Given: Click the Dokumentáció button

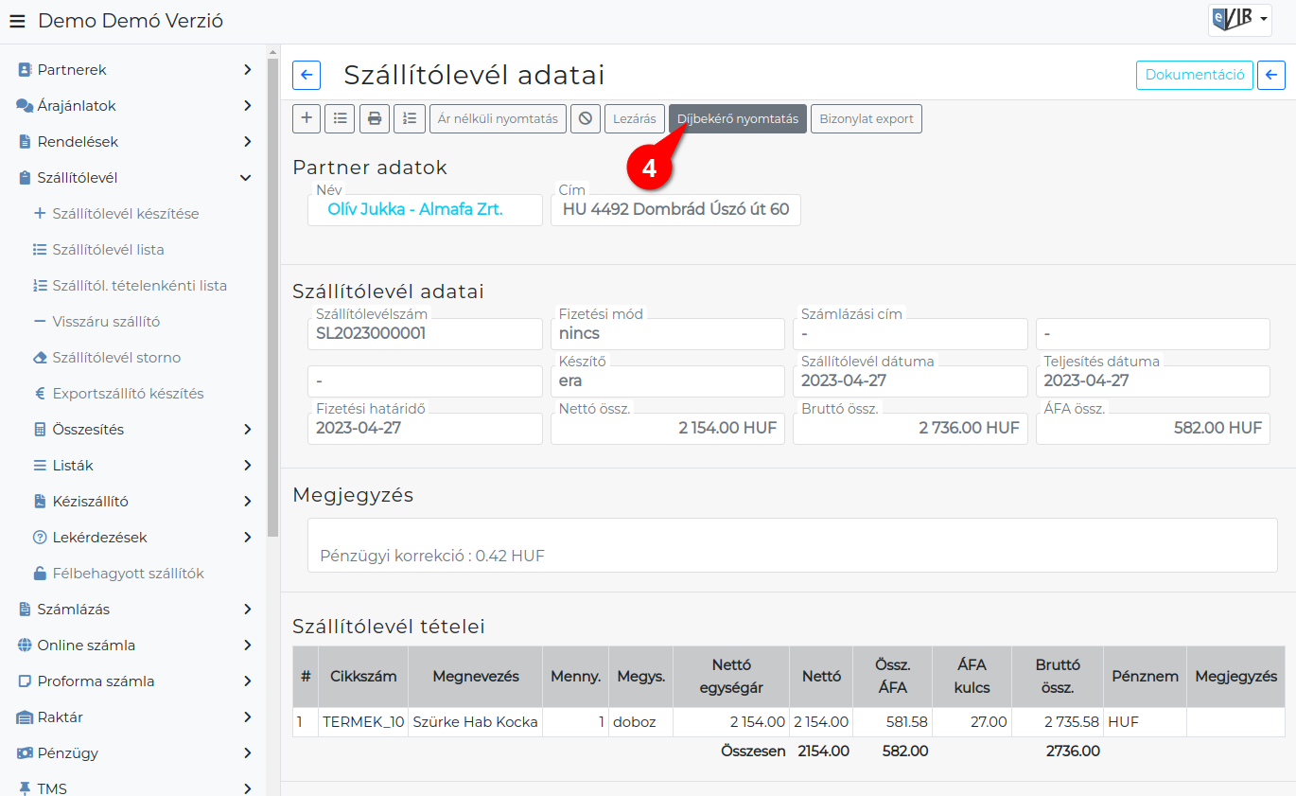Looking at the screenshot, I should coord(1195,75).
